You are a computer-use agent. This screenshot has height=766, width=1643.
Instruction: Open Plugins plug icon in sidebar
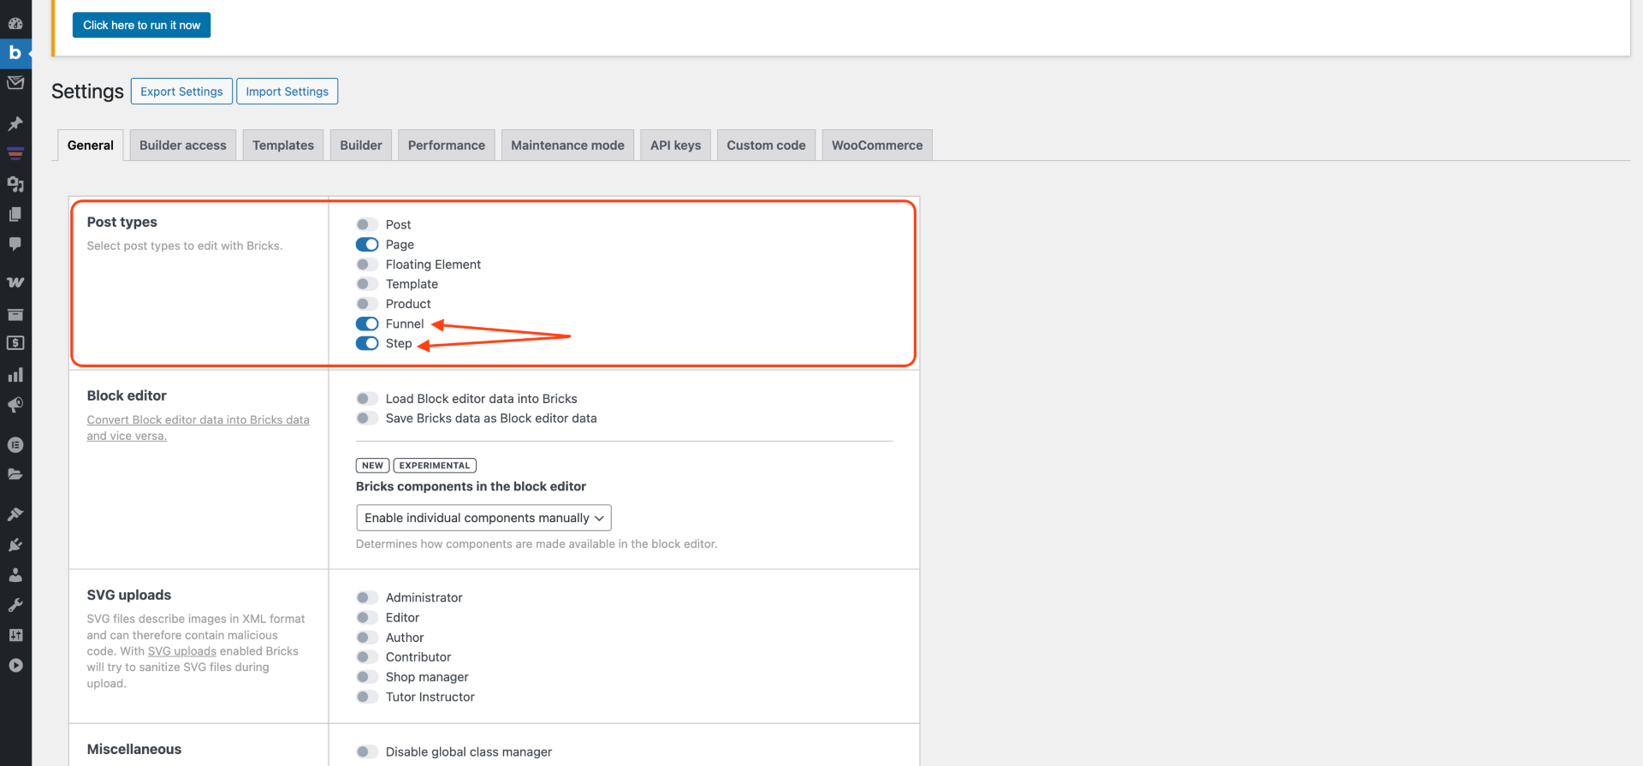click(15, 545)
